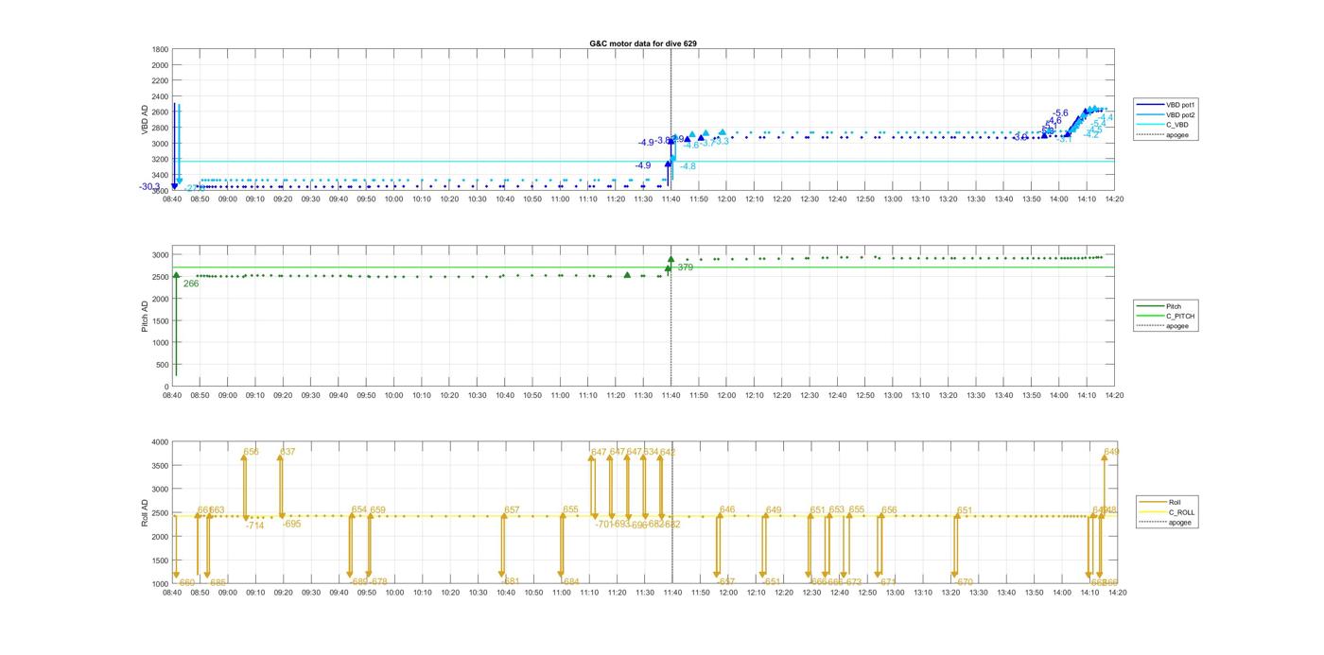Select "apogee" in the VBD plot legend
Screen dimensions: 1324x655
tap(1178, 135)
